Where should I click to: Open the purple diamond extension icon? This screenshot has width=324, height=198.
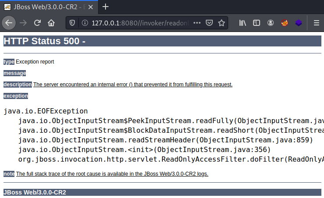point(299,23)
